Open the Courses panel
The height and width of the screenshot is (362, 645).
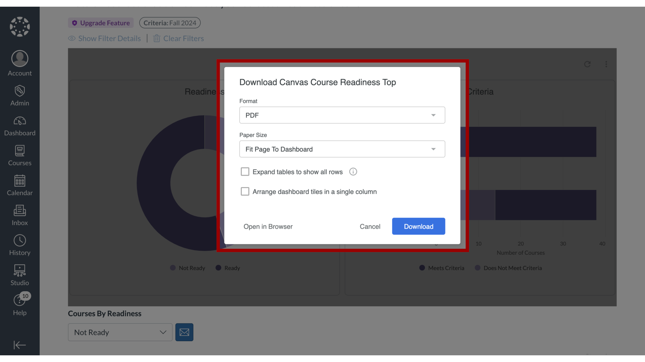pyautogui.click(x=19, y=156)
